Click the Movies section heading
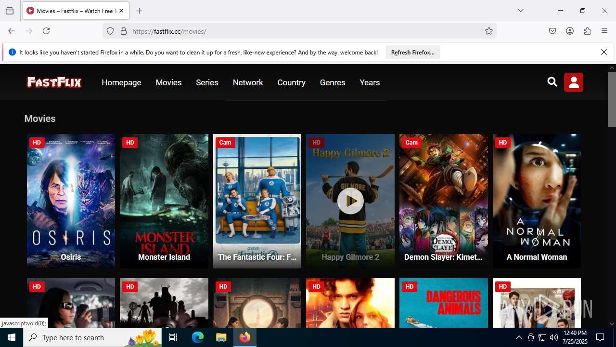 coord(40,119)
